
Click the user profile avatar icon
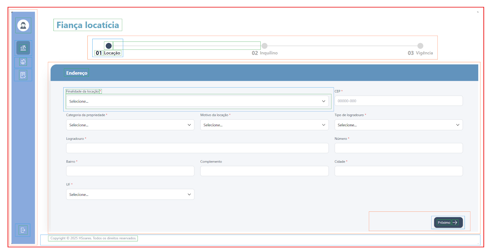(23, 25)
